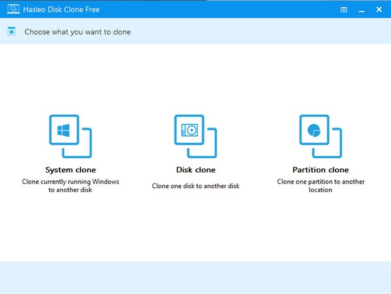Close the Hasleo Disk Clone window

[379, 9]
